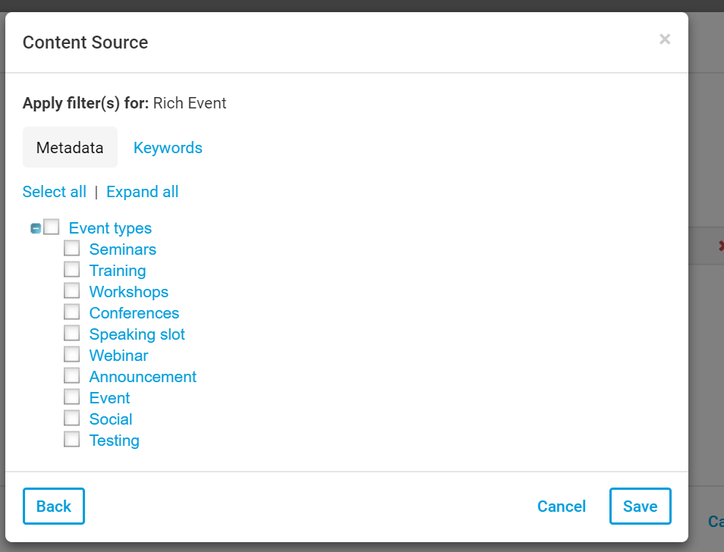Viewport: 724px width, 552px height.
Task: Click the Event types label
Action: pyautogui.click(x=110, y=228)
